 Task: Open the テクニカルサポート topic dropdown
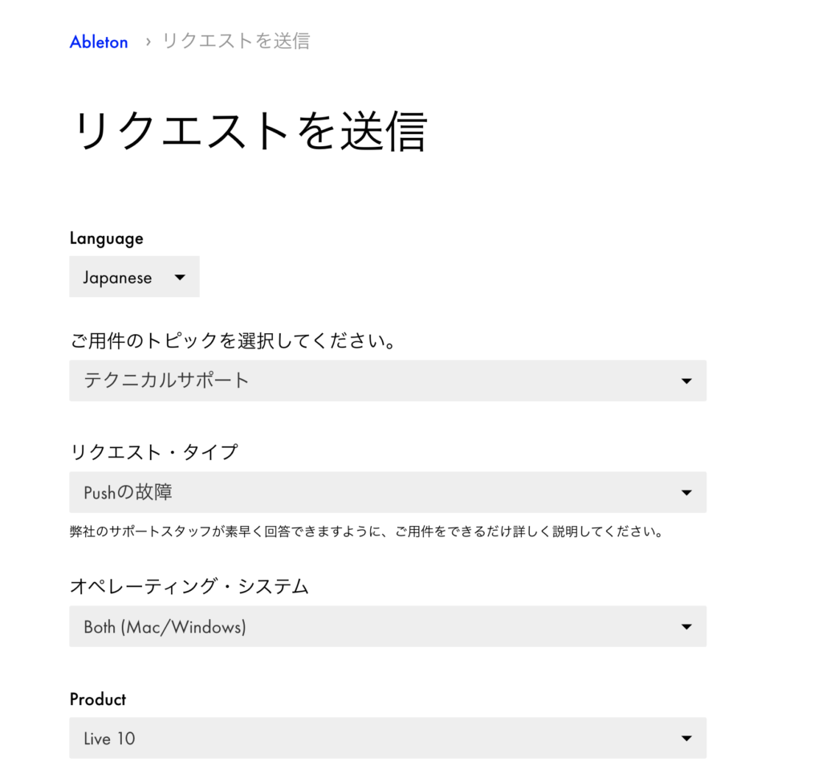387,381
